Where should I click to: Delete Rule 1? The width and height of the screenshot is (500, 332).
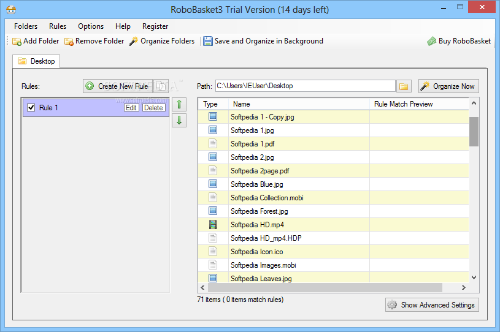(x=154, y=108)
